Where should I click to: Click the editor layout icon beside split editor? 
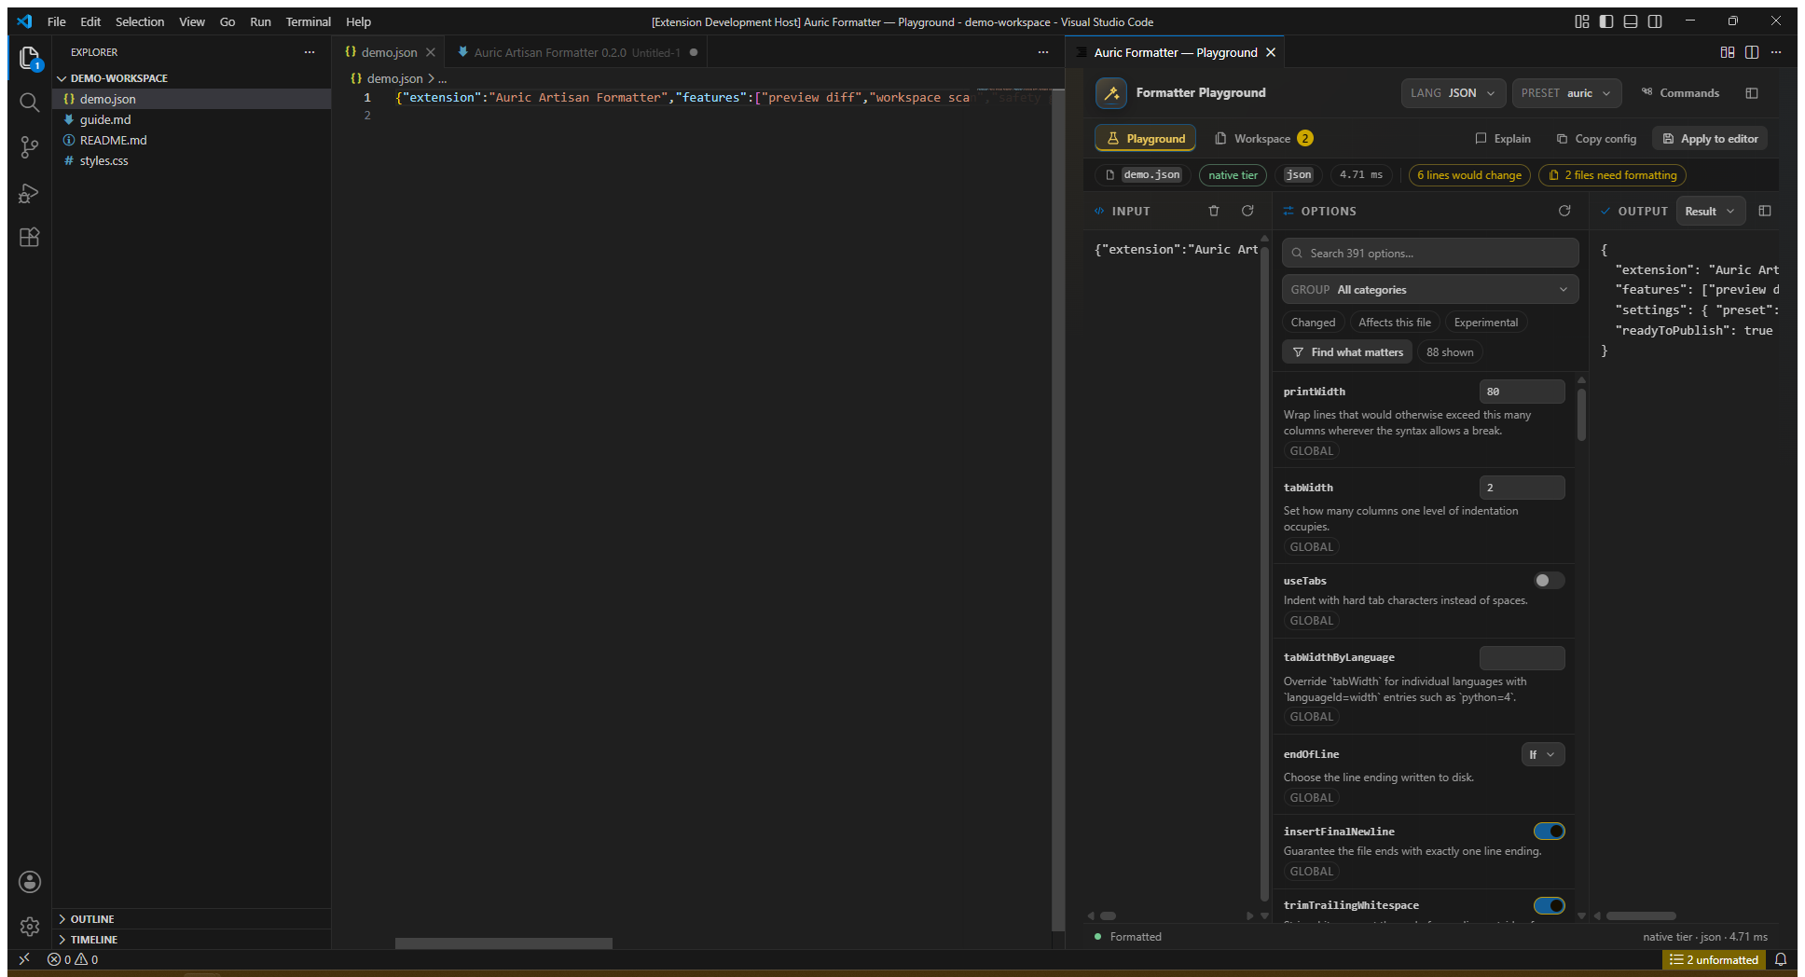click(x=1728, y=52)
